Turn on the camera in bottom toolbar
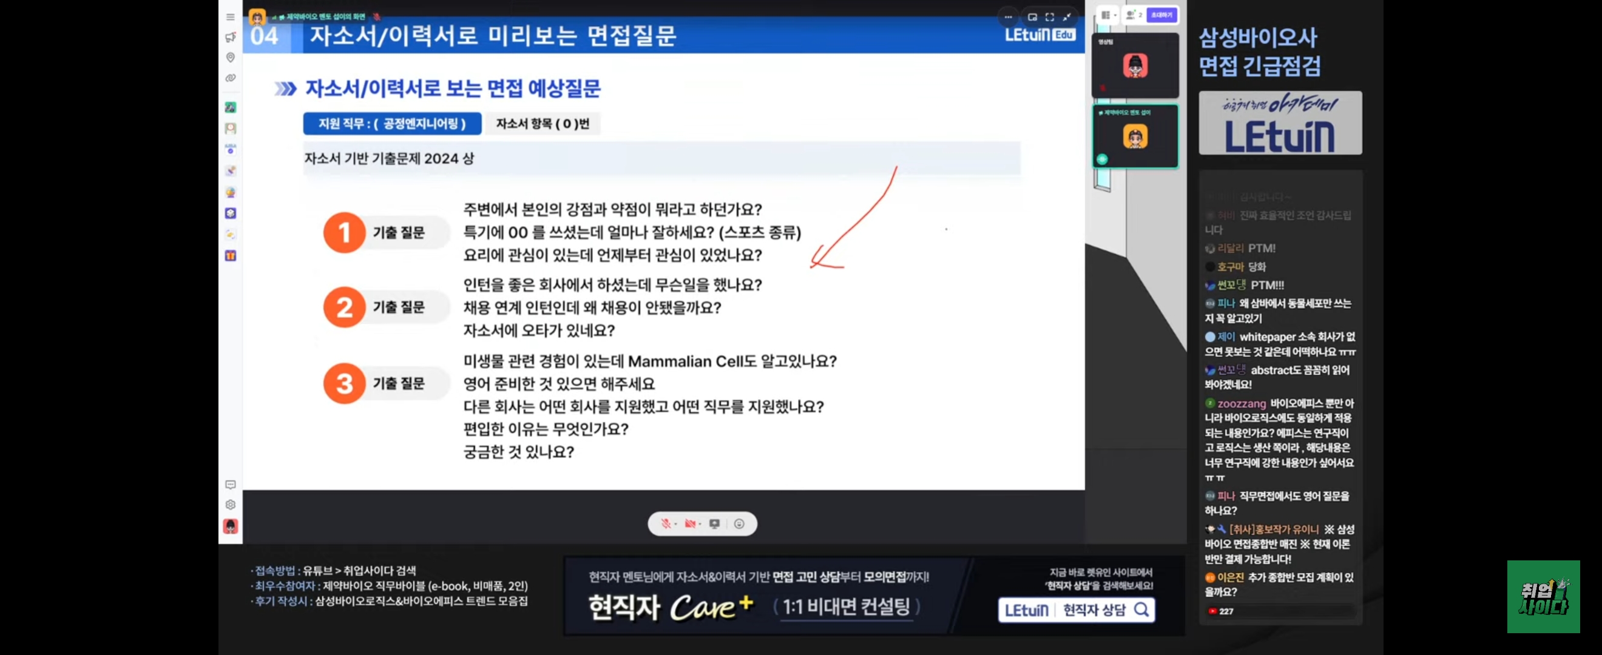The width and height of the screenshot is (1602, 655). click(x=689, y=524)
